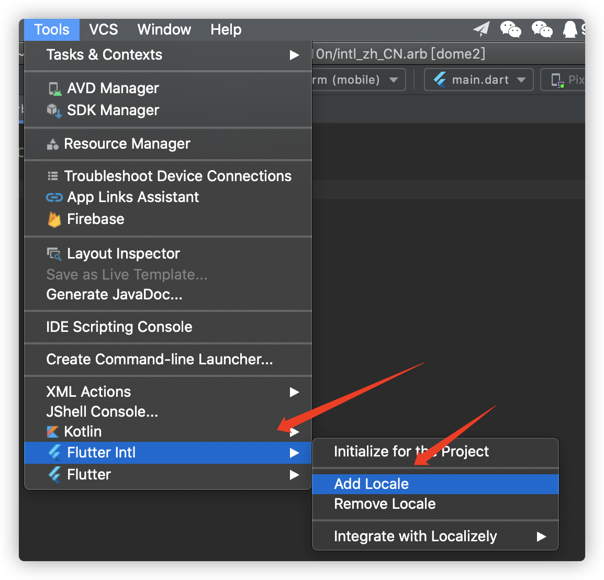Click the Flutter Intl menu label
The height and width of the screenshot is (580, 604).
102,453
